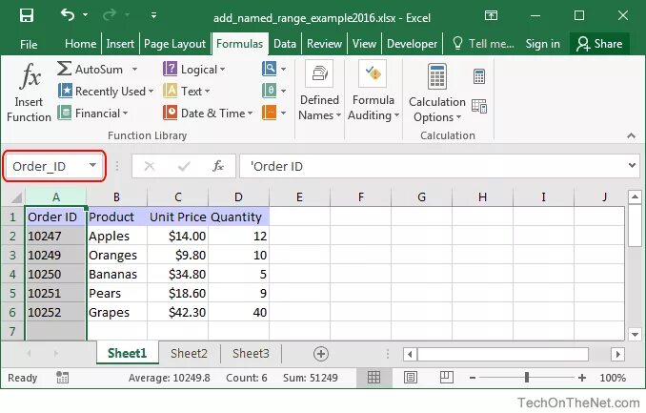Click the macro recording icon in status bar
Screen dimensions: 646x413
pyautogui.click(x=62, y=377)
